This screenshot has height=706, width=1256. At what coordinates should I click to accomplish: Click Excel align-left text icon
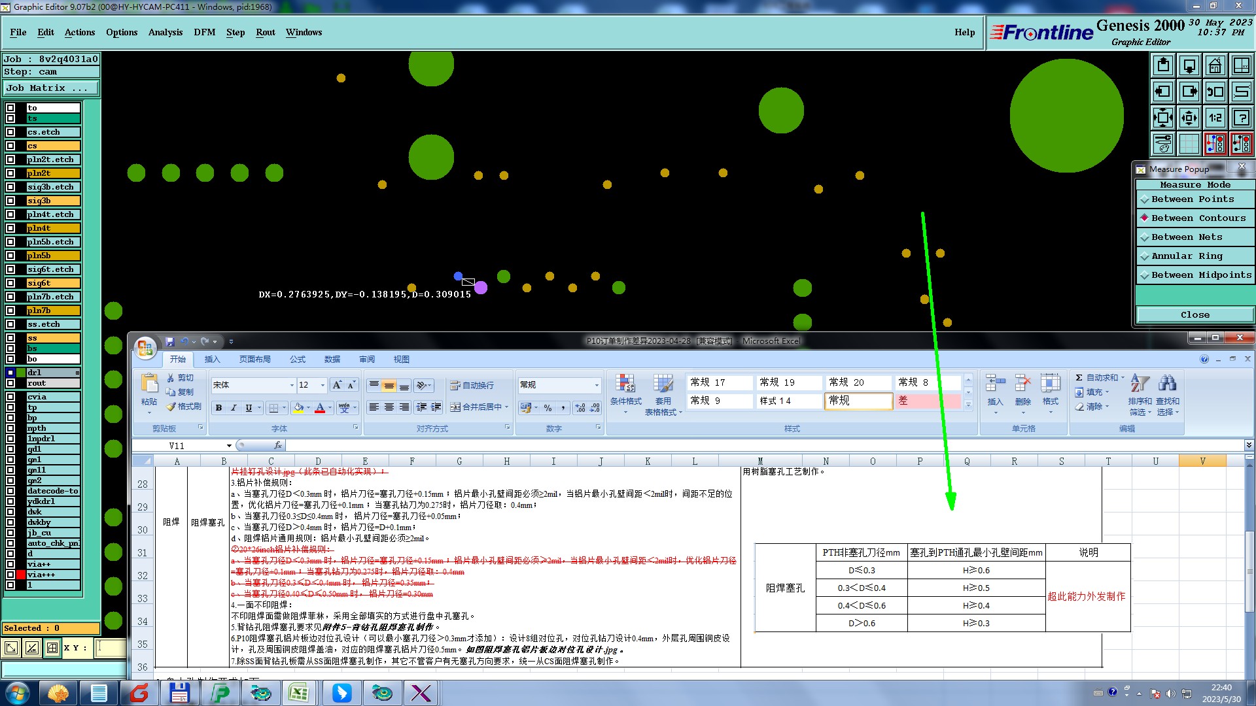click(374, 407)
